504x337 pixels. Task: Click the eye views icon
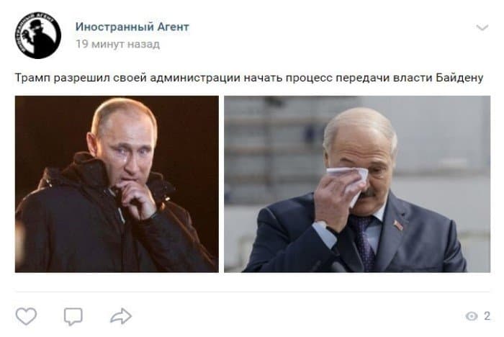coord(472,316)
